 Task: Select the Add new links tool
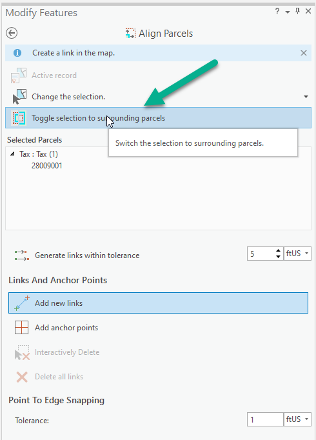coord(158,303)
